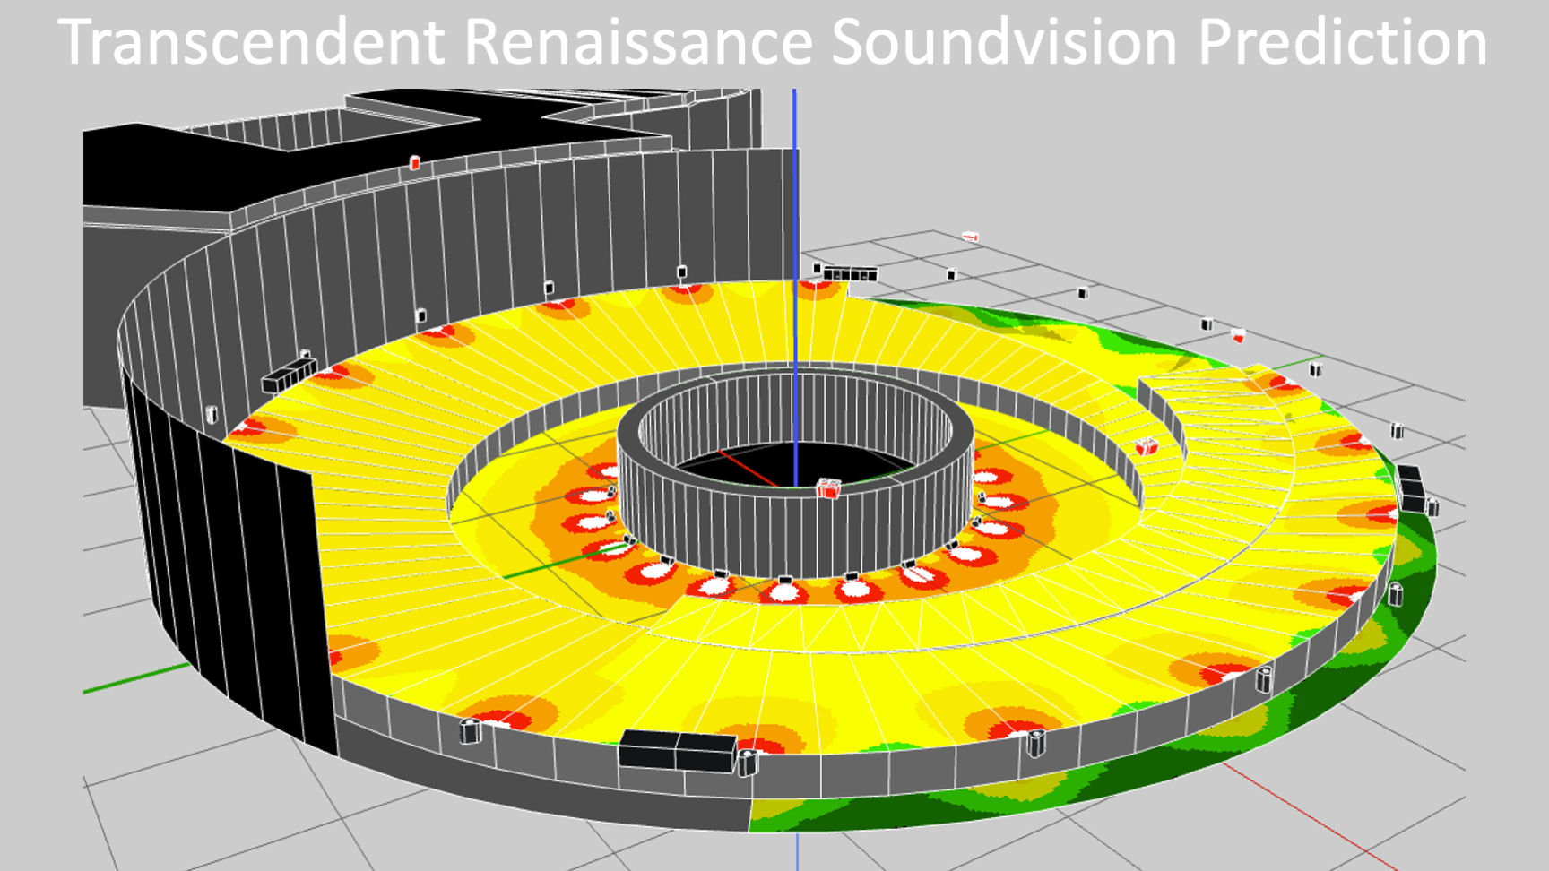Select the floating red speaker above the far grid
The width and height of the screenshot is (1549, 871).
point(970,237)
